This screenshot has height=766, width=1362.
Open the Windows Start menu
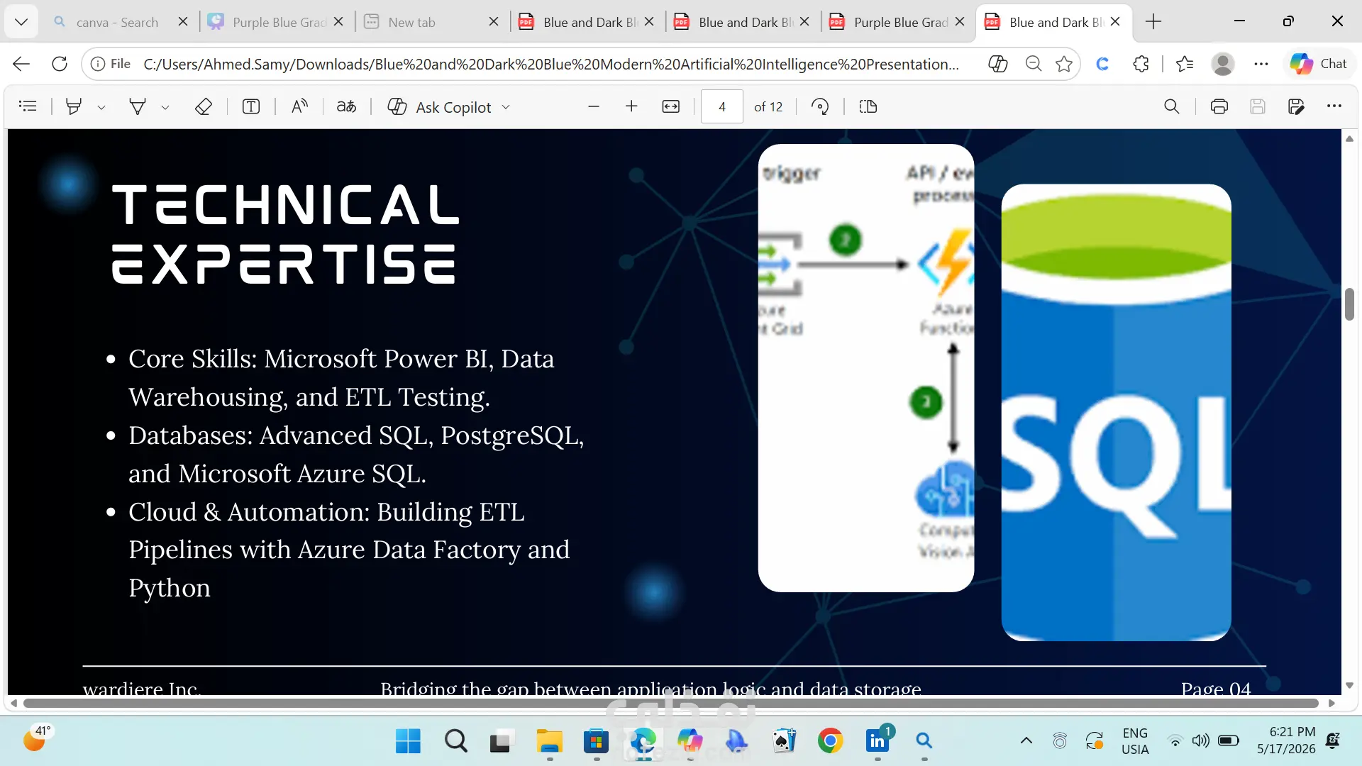[x=408, y=741]
